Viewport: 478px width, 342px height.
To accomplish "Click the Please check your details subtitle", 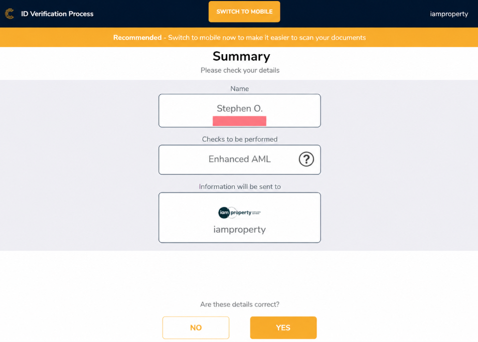I will point(240,70).
